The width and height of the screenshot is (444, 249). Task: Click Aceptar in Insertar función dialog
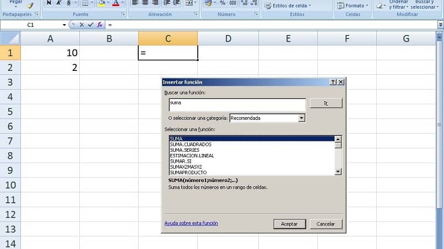tap(289, 224)
